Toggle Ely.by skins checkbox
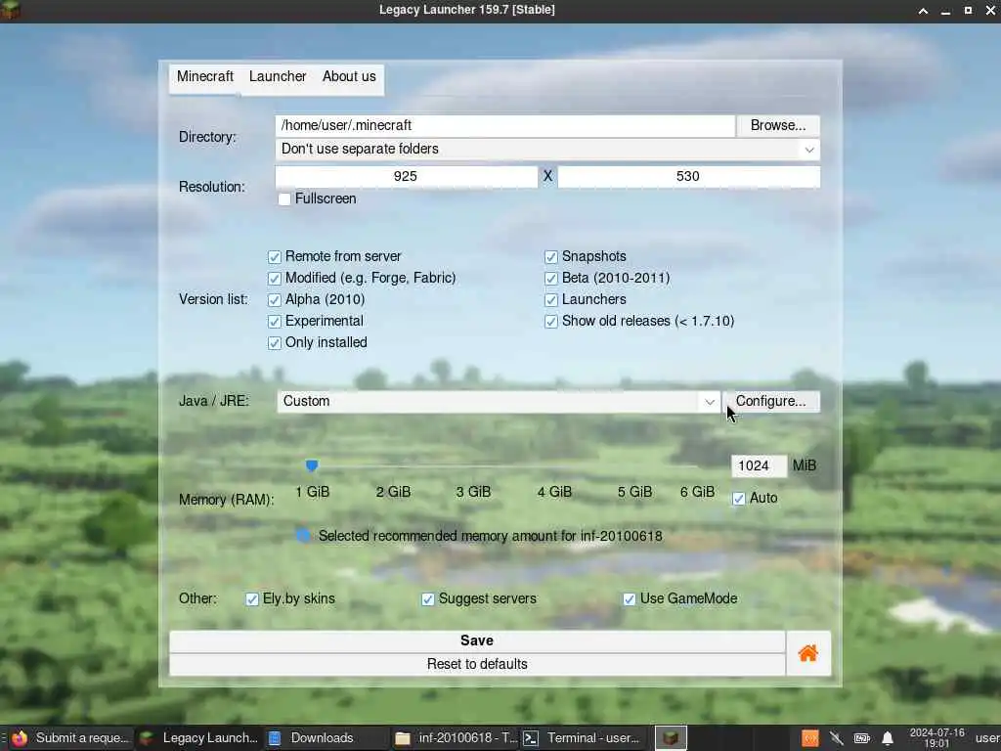Screen dimensions: 1001x751 coord(252,599)
